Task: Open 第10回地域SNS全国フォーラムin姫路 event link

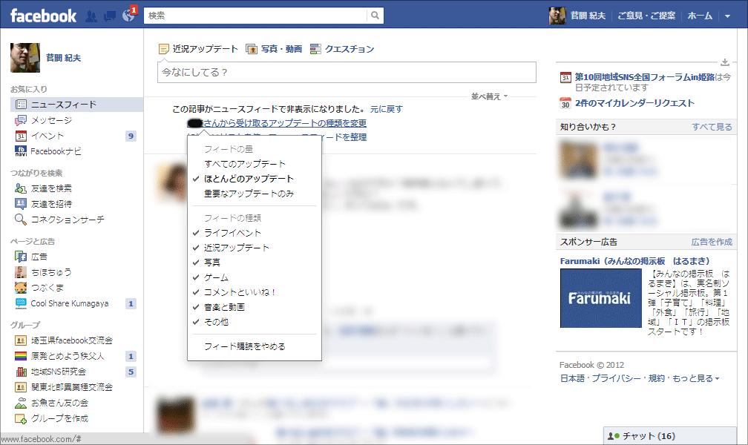Action: [644, 77]
